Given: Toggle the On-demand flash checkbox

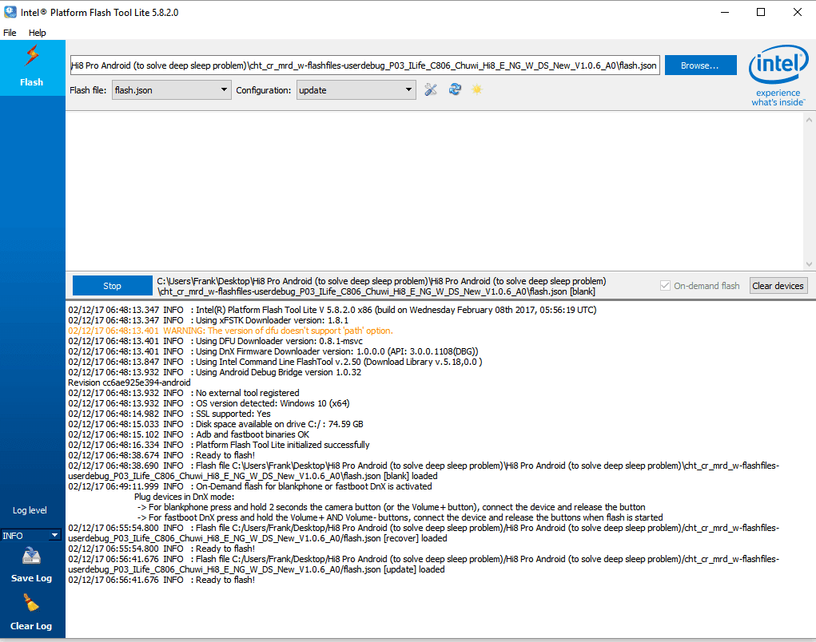Looking at the screenshot, I should pos(665,285).
